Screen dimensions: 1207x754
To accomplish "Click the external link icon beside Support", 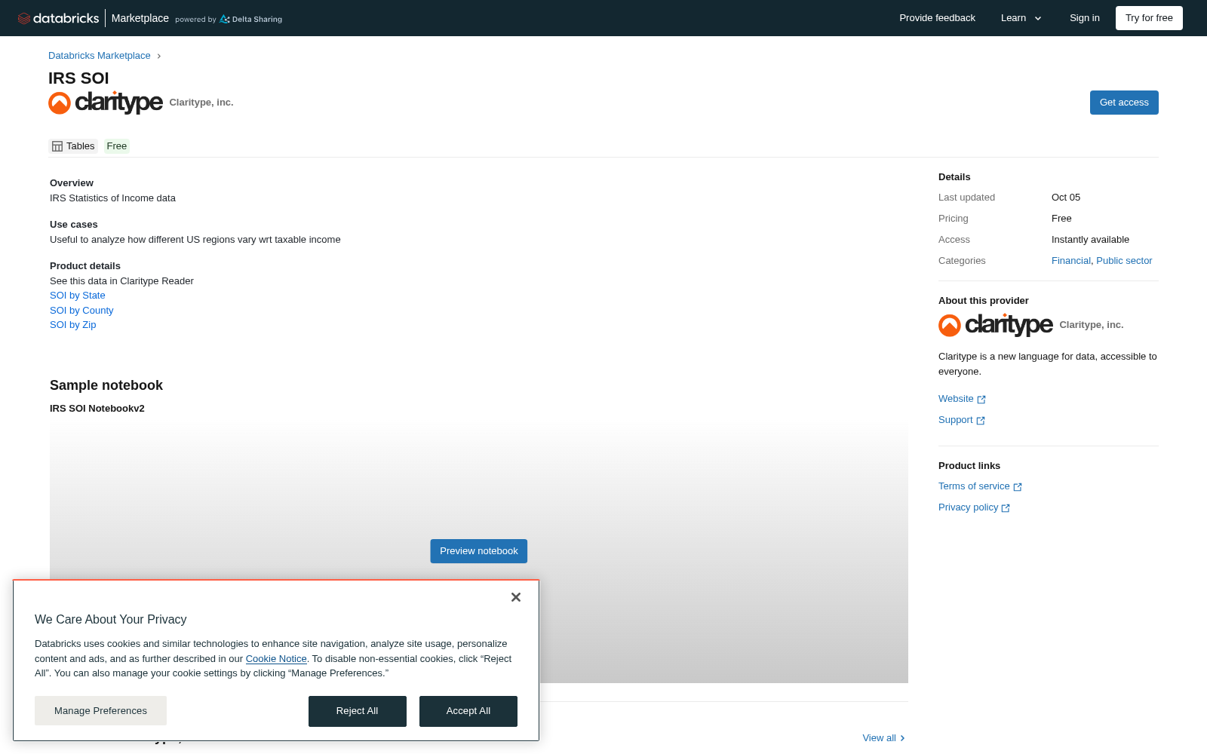I will [x=981, y=421].
